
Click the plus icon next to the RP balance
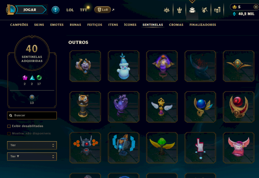point(255,7)
